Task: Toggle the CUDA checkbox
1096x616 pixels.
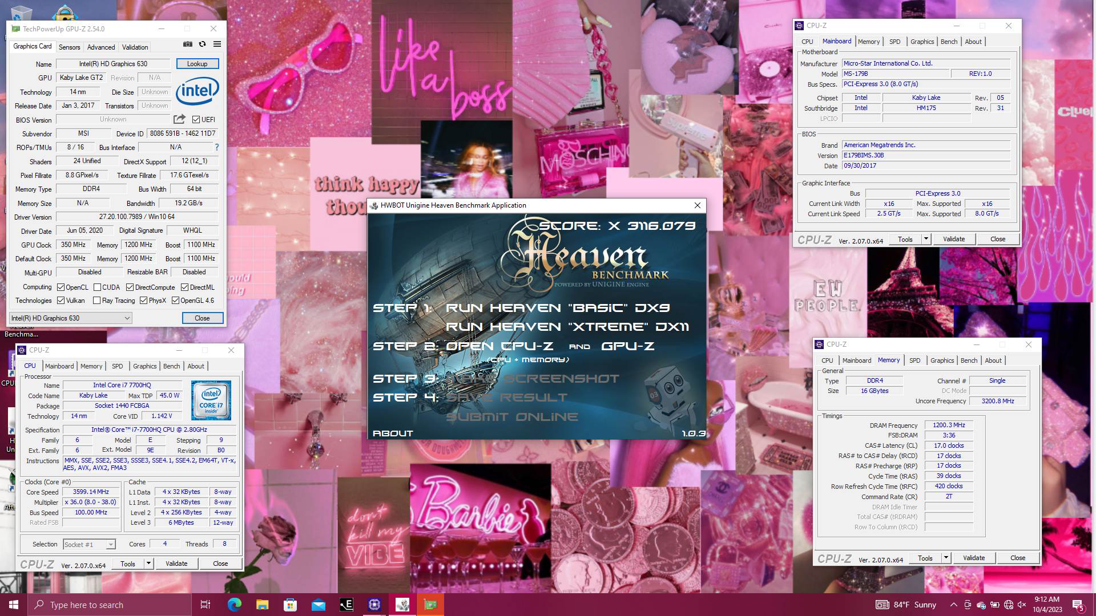Action: [x=97, y=287]
